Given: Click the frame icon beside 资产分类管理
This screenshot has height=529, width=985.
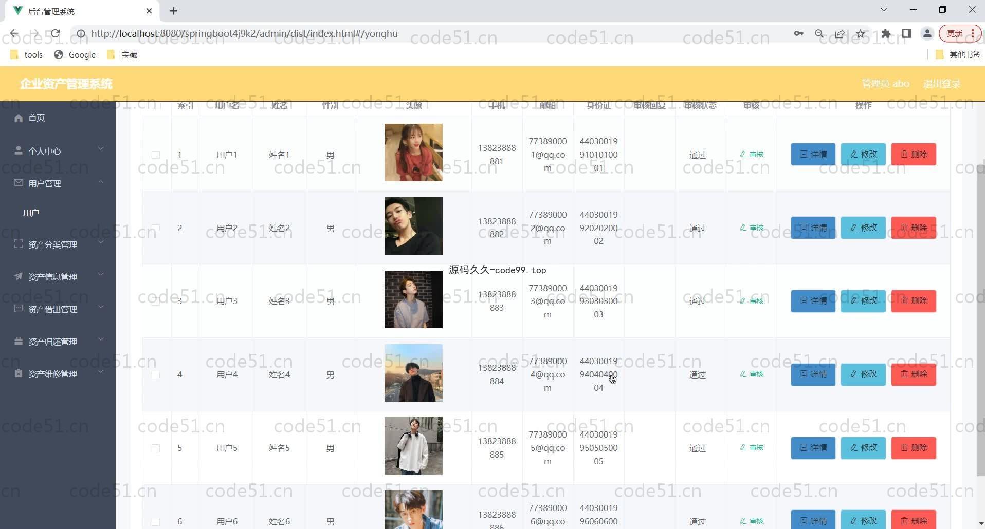Looking at the screenshot, I should pyautogui.click(x=19, y=244).
